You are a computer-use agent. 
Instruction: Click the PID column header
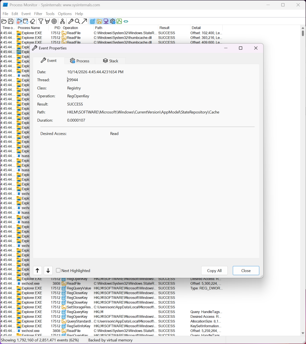tap(55, 28)
